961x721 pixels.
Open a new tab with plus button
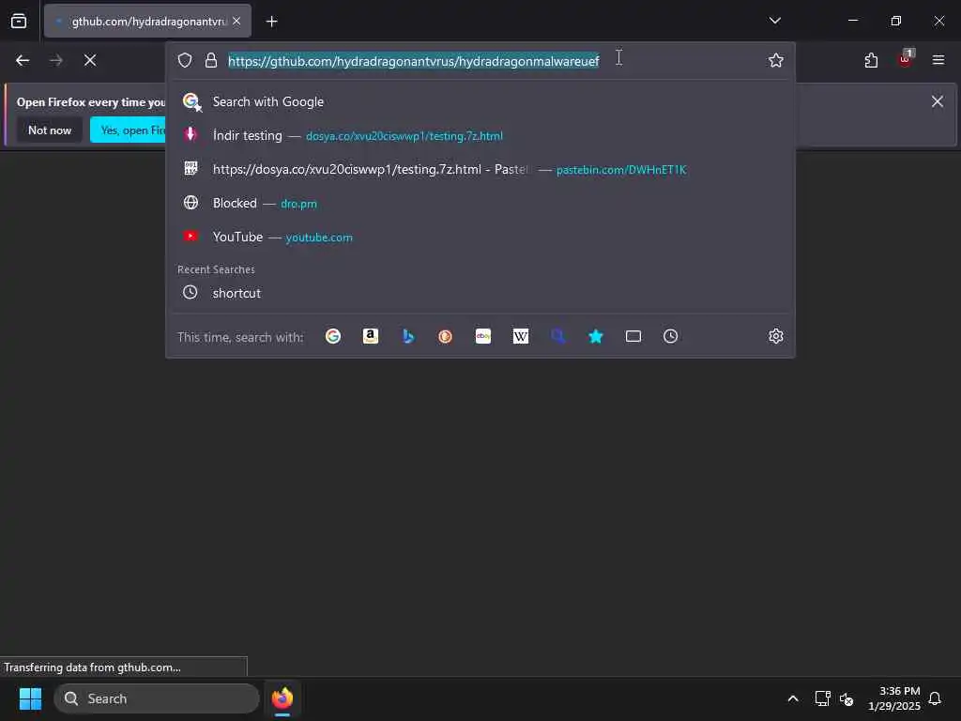[271, 22]
